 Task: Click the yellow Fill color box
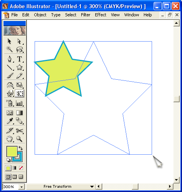[x=12, y=151]
